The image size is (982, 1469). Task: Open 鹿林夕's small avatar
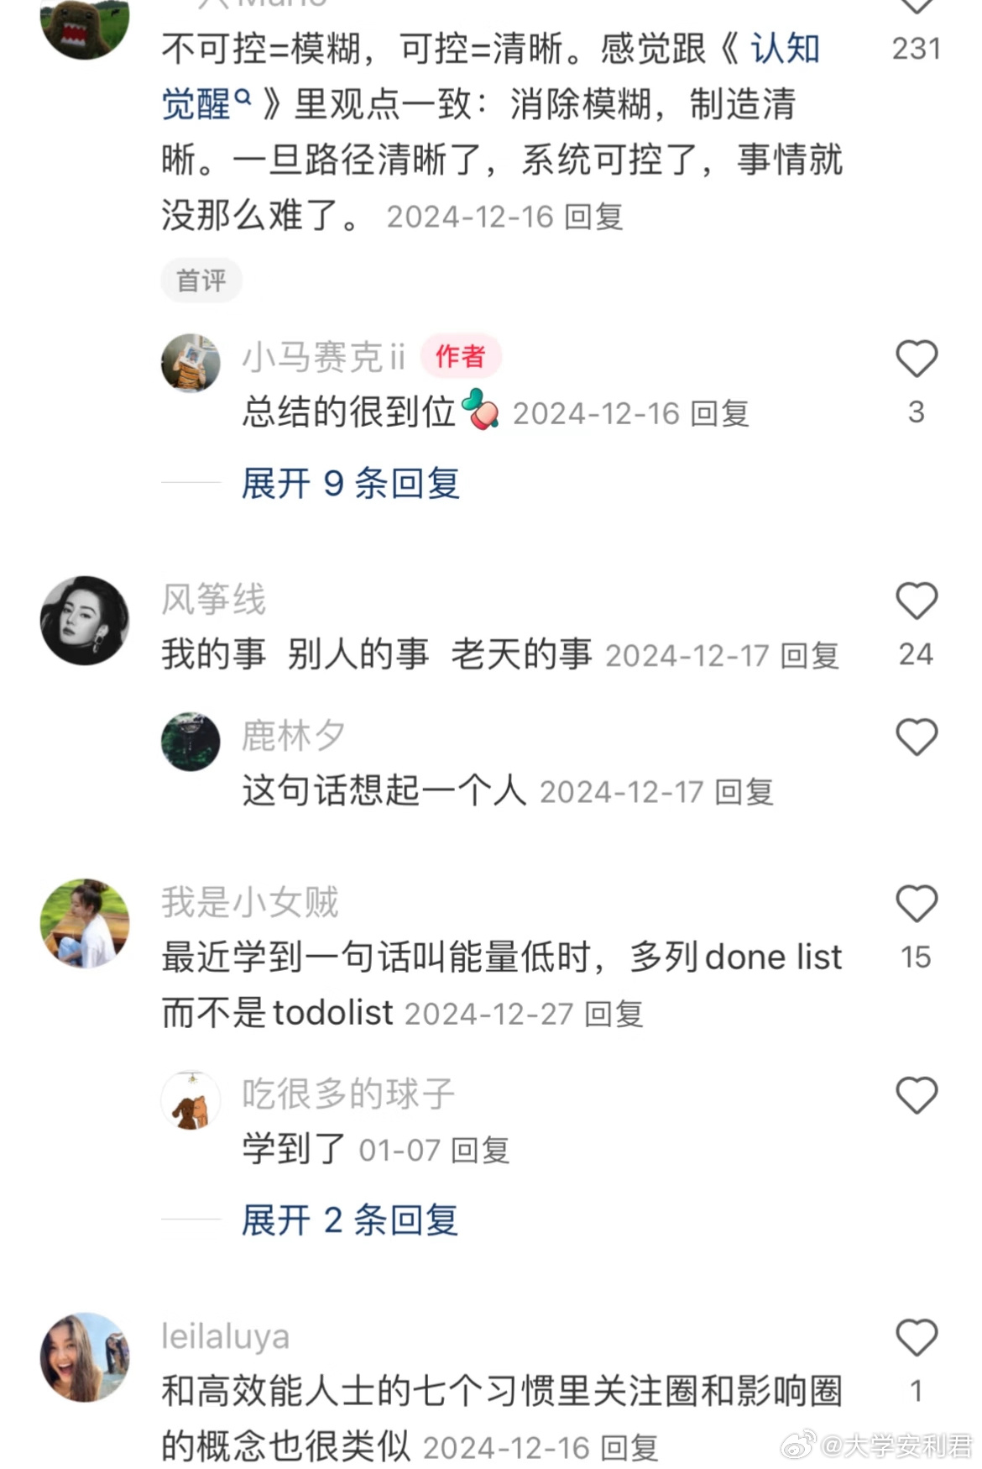tap(191, 742)
